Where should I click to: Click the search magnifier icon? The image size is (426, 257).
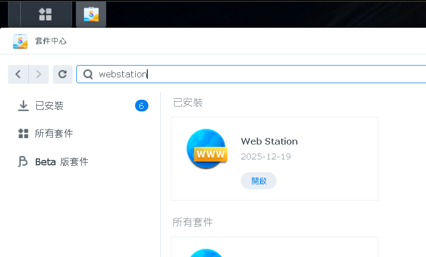[88, 75]
